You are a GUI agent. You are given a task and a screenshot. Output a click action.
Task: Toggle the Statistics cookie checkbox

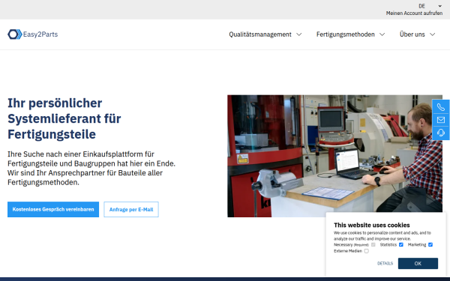[401, 245]
